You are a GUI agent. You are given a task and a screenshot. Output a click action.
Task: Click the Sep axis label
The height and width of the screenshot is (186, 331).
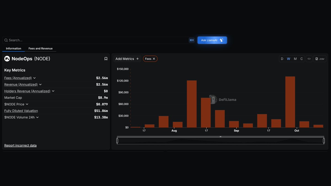[236, 131]
